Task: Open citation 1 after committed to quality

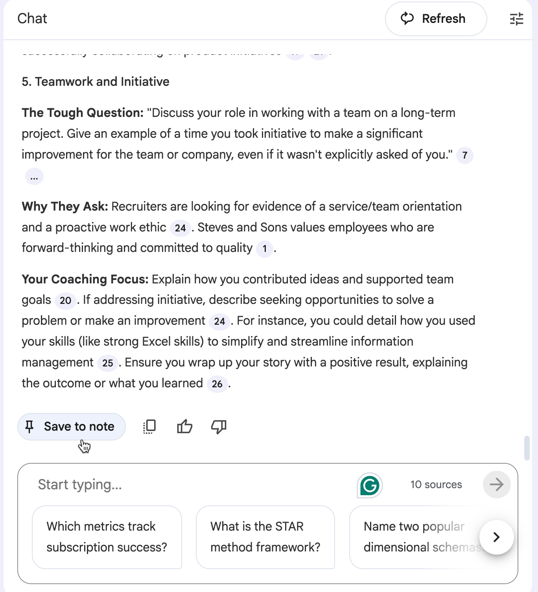Action: coord(265,249)
